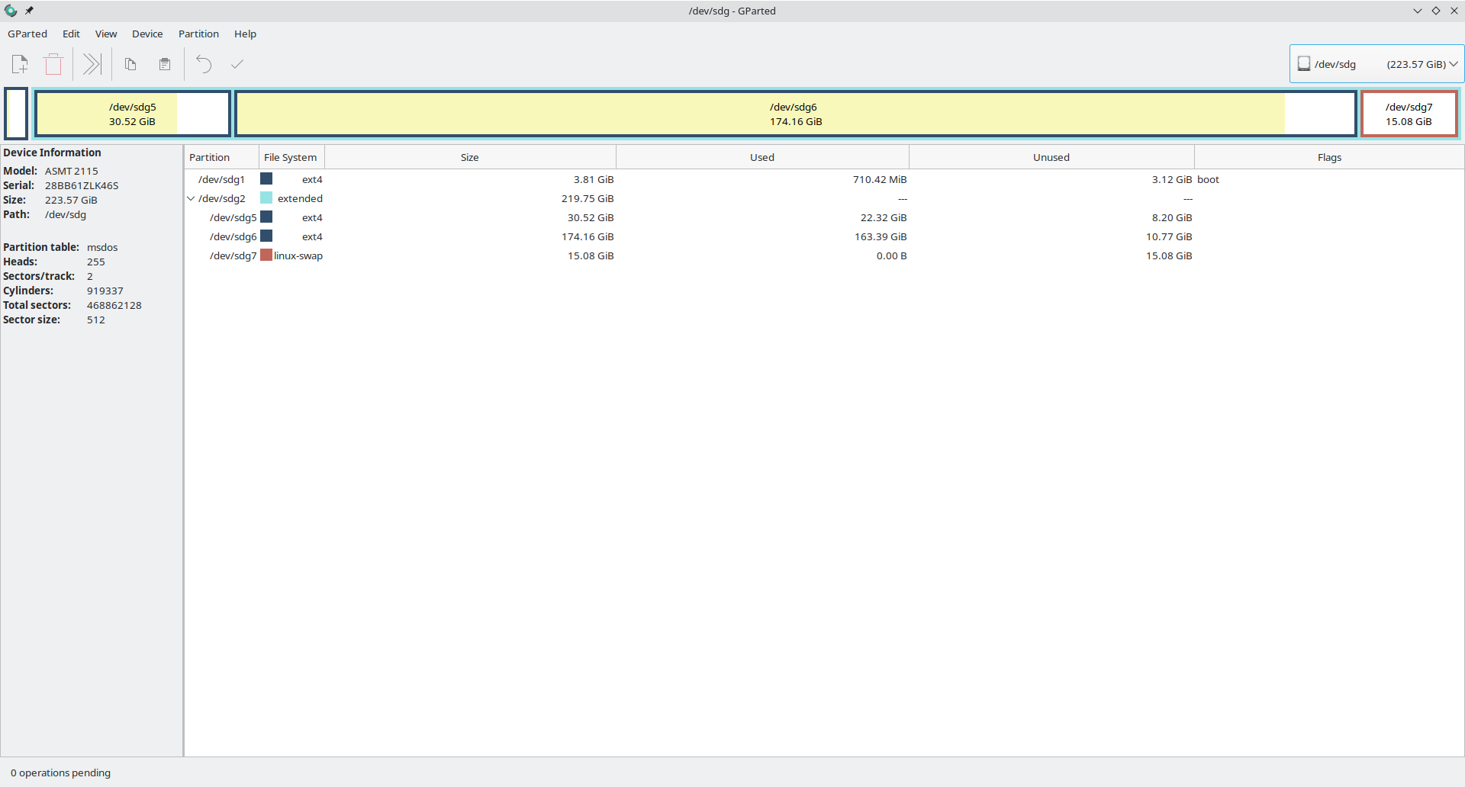
Task: Select the /dev/sdg6 block in disk map
Action: pos(796,114)
